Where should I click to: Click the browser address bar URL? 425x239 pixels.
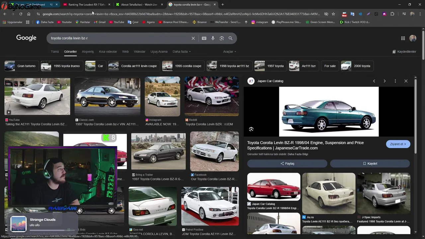(181, 14)
